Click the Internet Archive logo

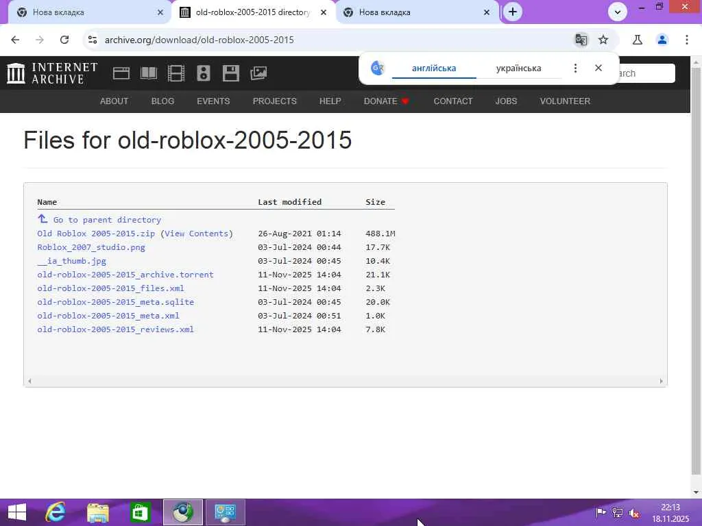52,73
